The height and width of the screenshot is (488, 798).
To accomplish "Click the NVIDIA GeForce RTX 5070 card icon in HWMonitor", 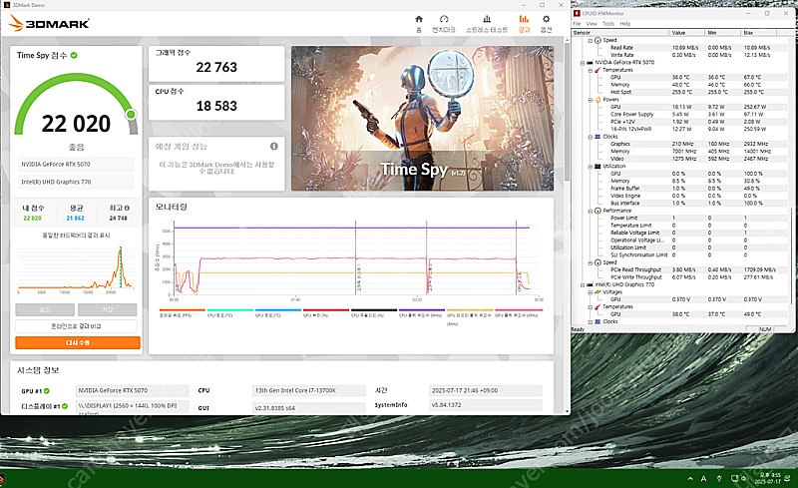I will [590, 63].
